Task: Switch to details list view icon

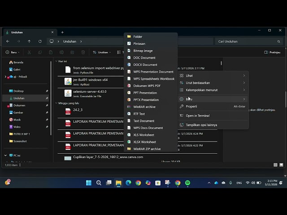Action: pos(275,165)
